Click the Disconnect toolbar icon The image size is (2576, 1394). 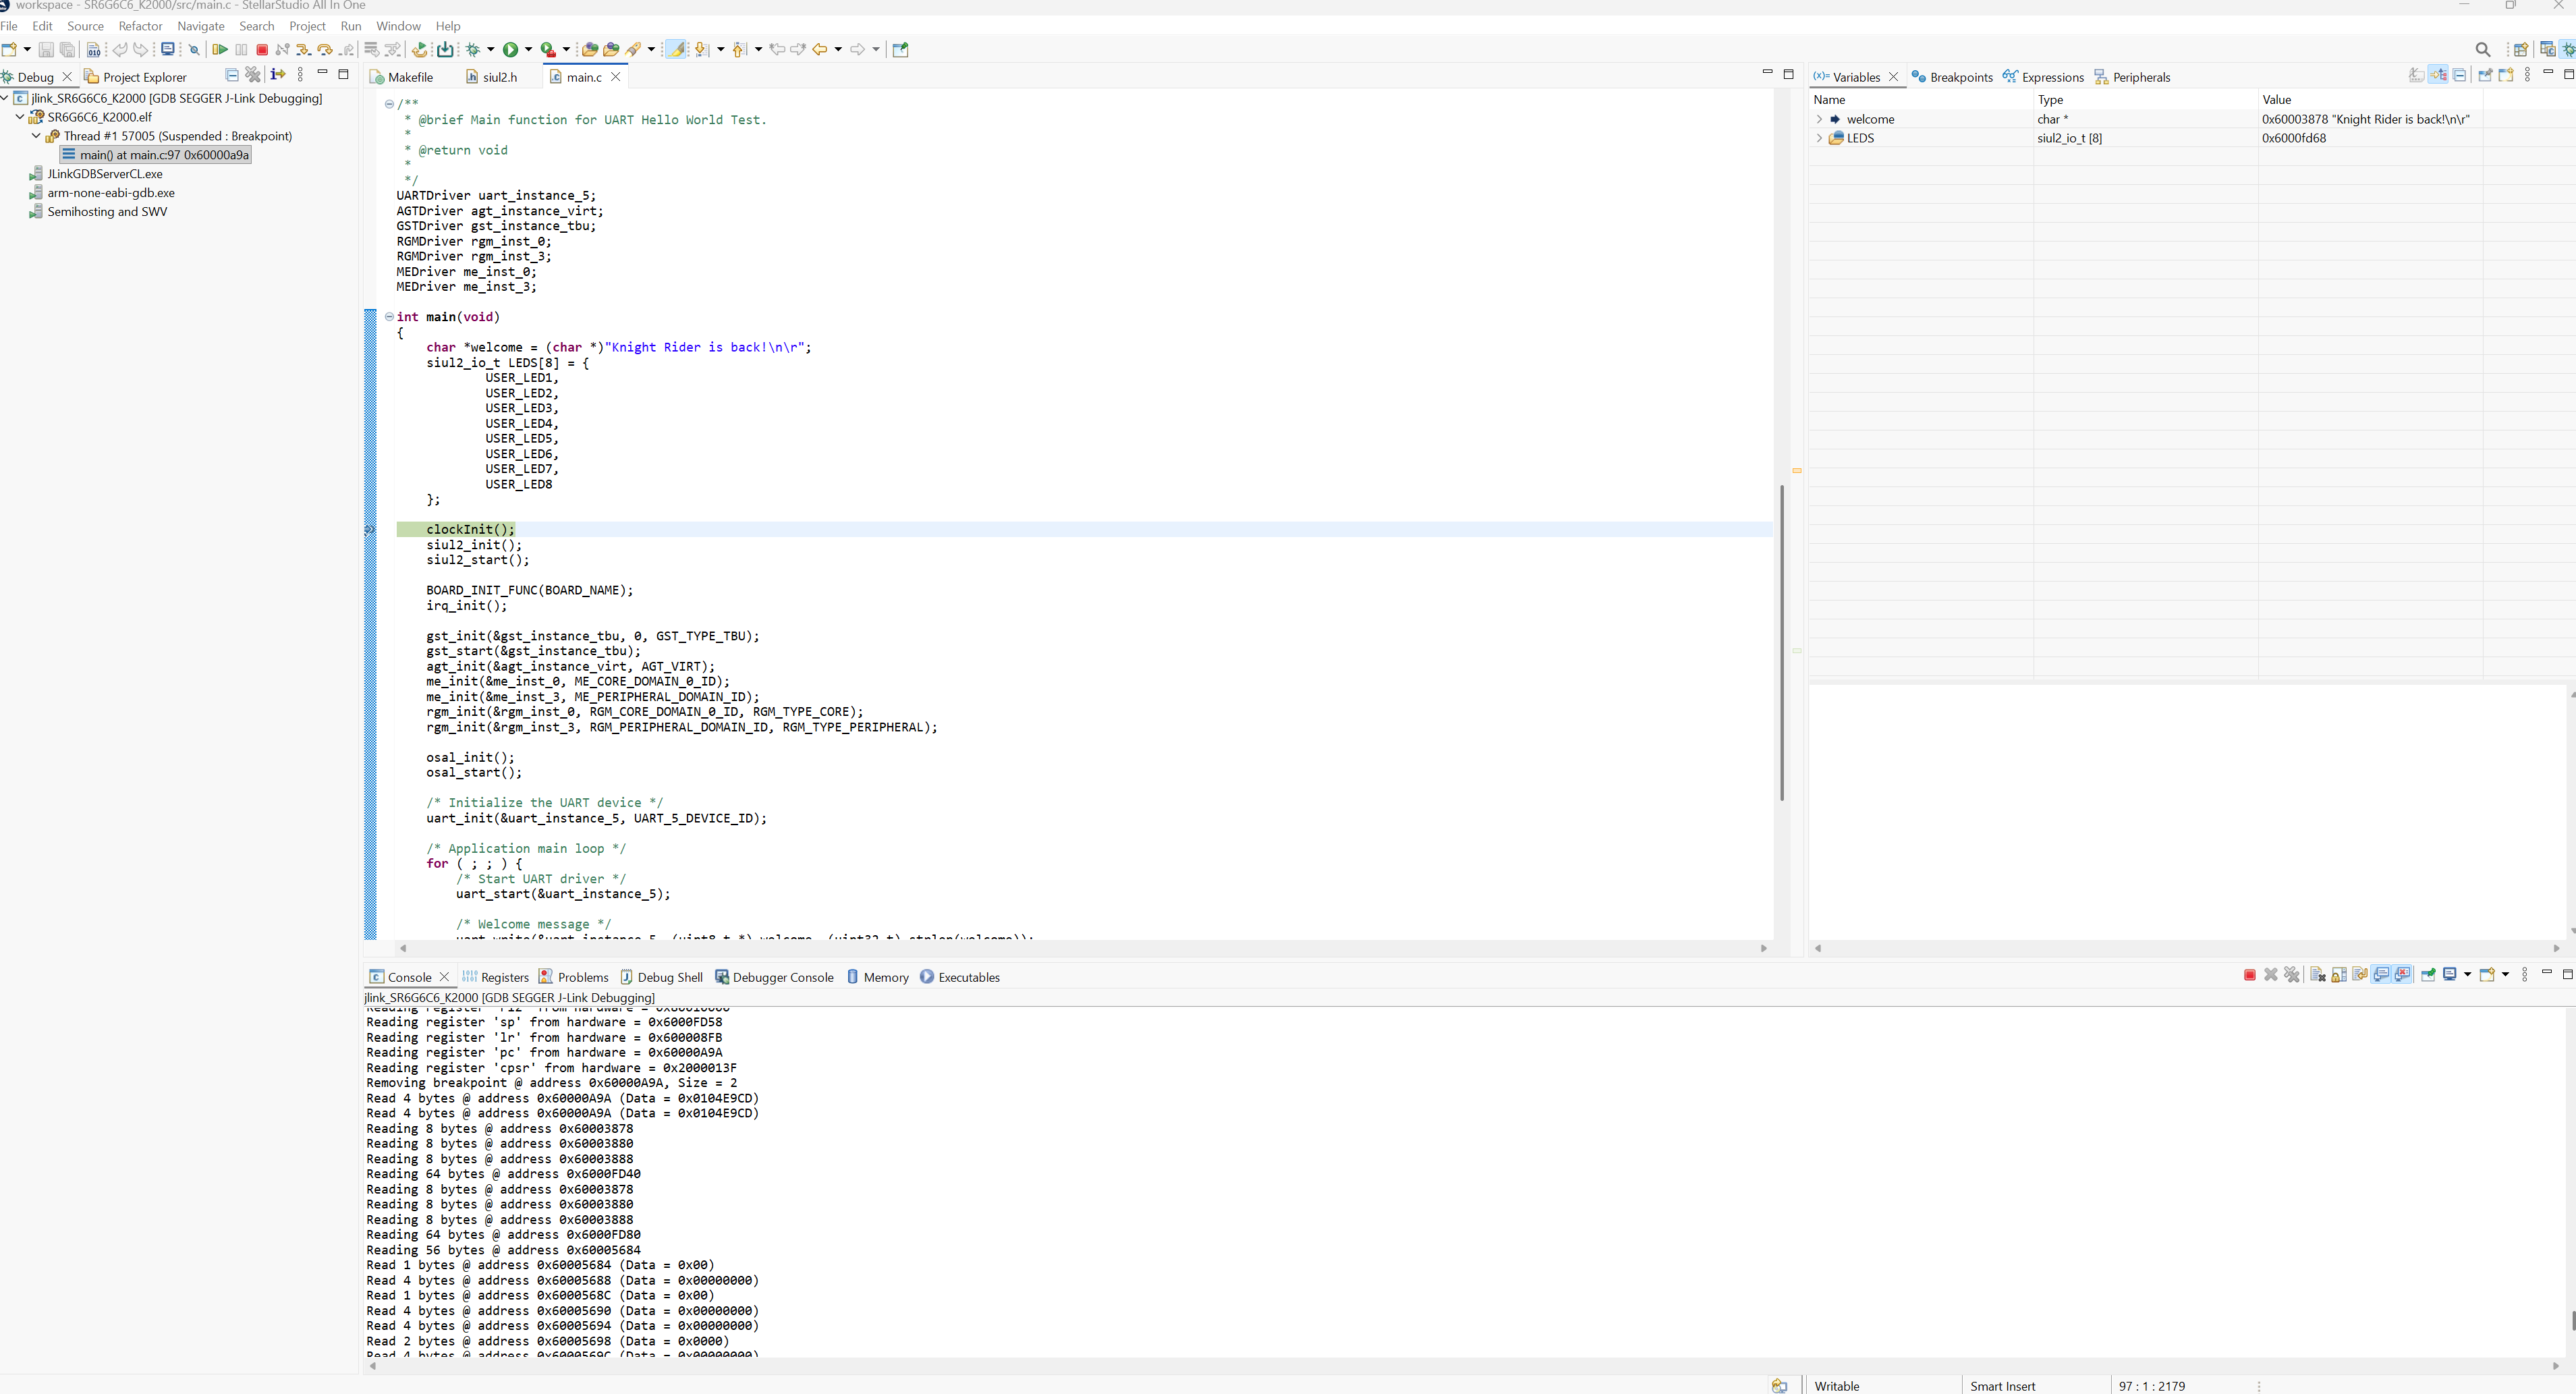(282, 49)
